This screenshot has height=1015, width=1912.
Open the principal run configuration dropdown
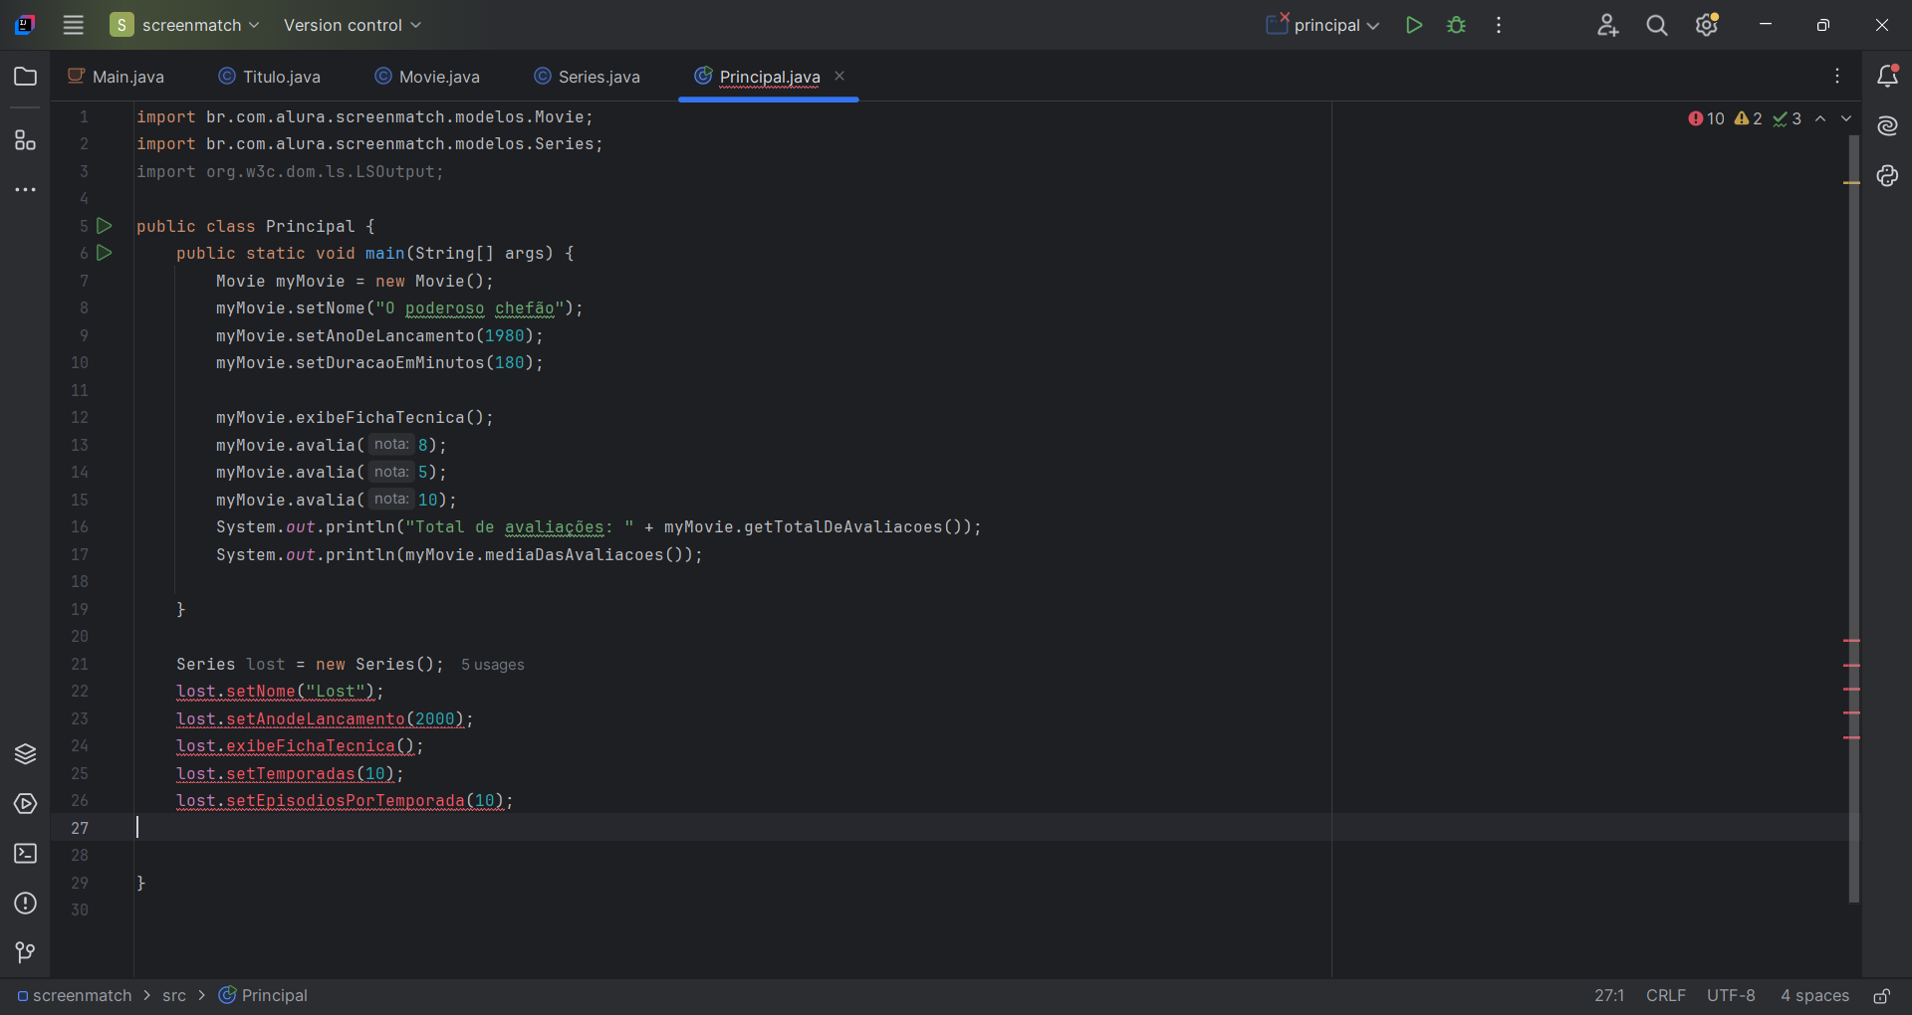coord(1323,25)
